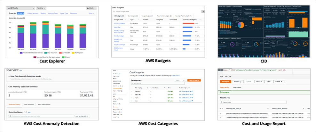Screen dimensions: 316x132
Task: Click the Apr 2020 stacked bar
Action: [x=45, y=34]
